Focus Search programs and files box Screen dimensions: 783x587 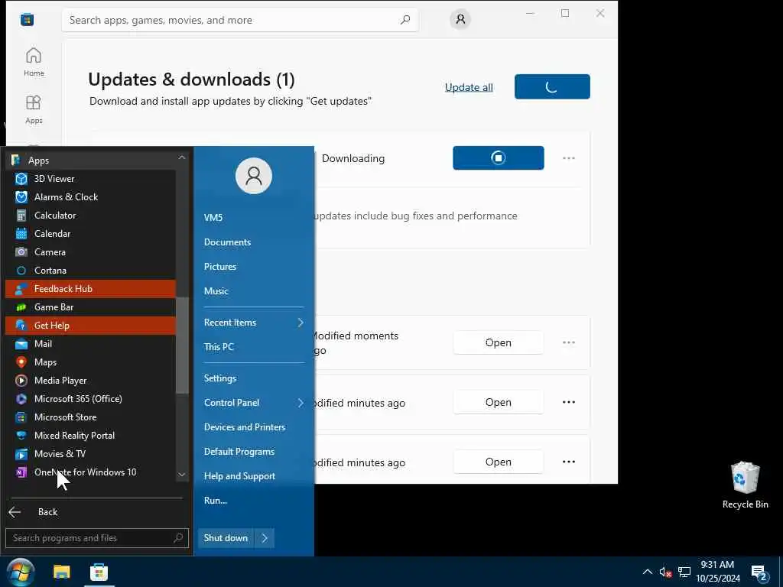(97, 538)
